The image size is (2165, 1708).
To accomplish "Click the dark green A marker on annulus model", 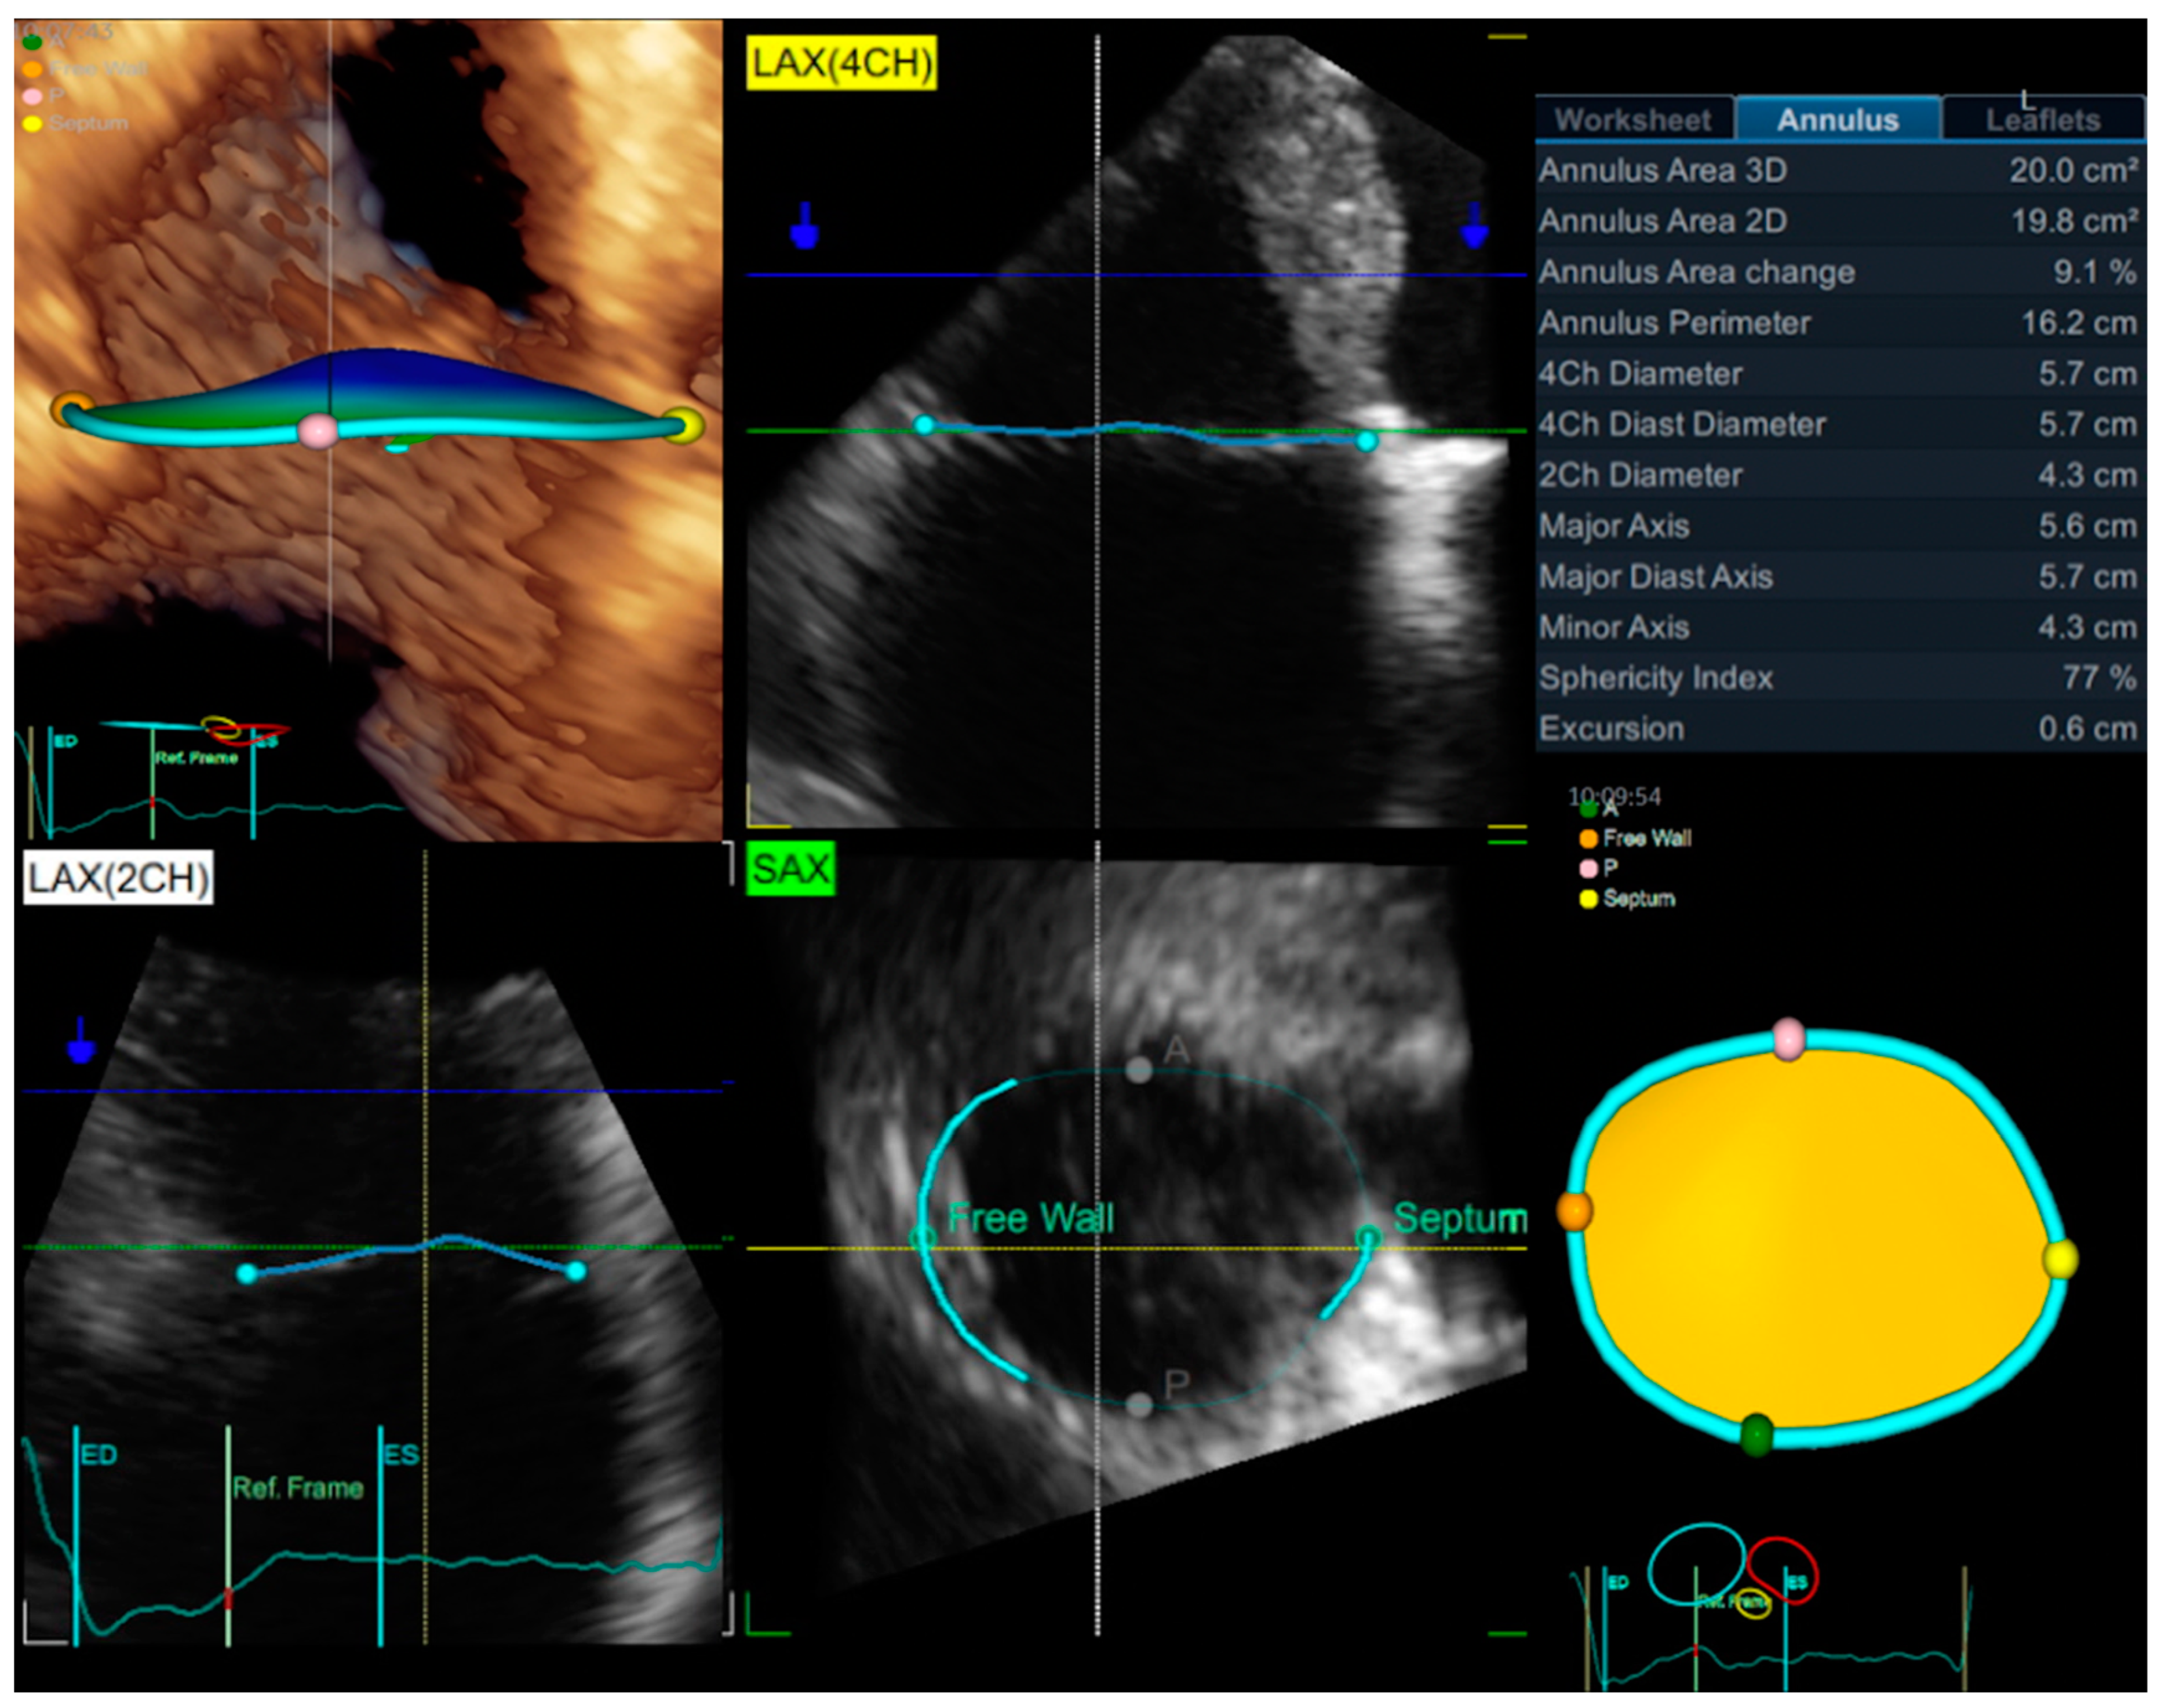I will pos(1756,1435).
